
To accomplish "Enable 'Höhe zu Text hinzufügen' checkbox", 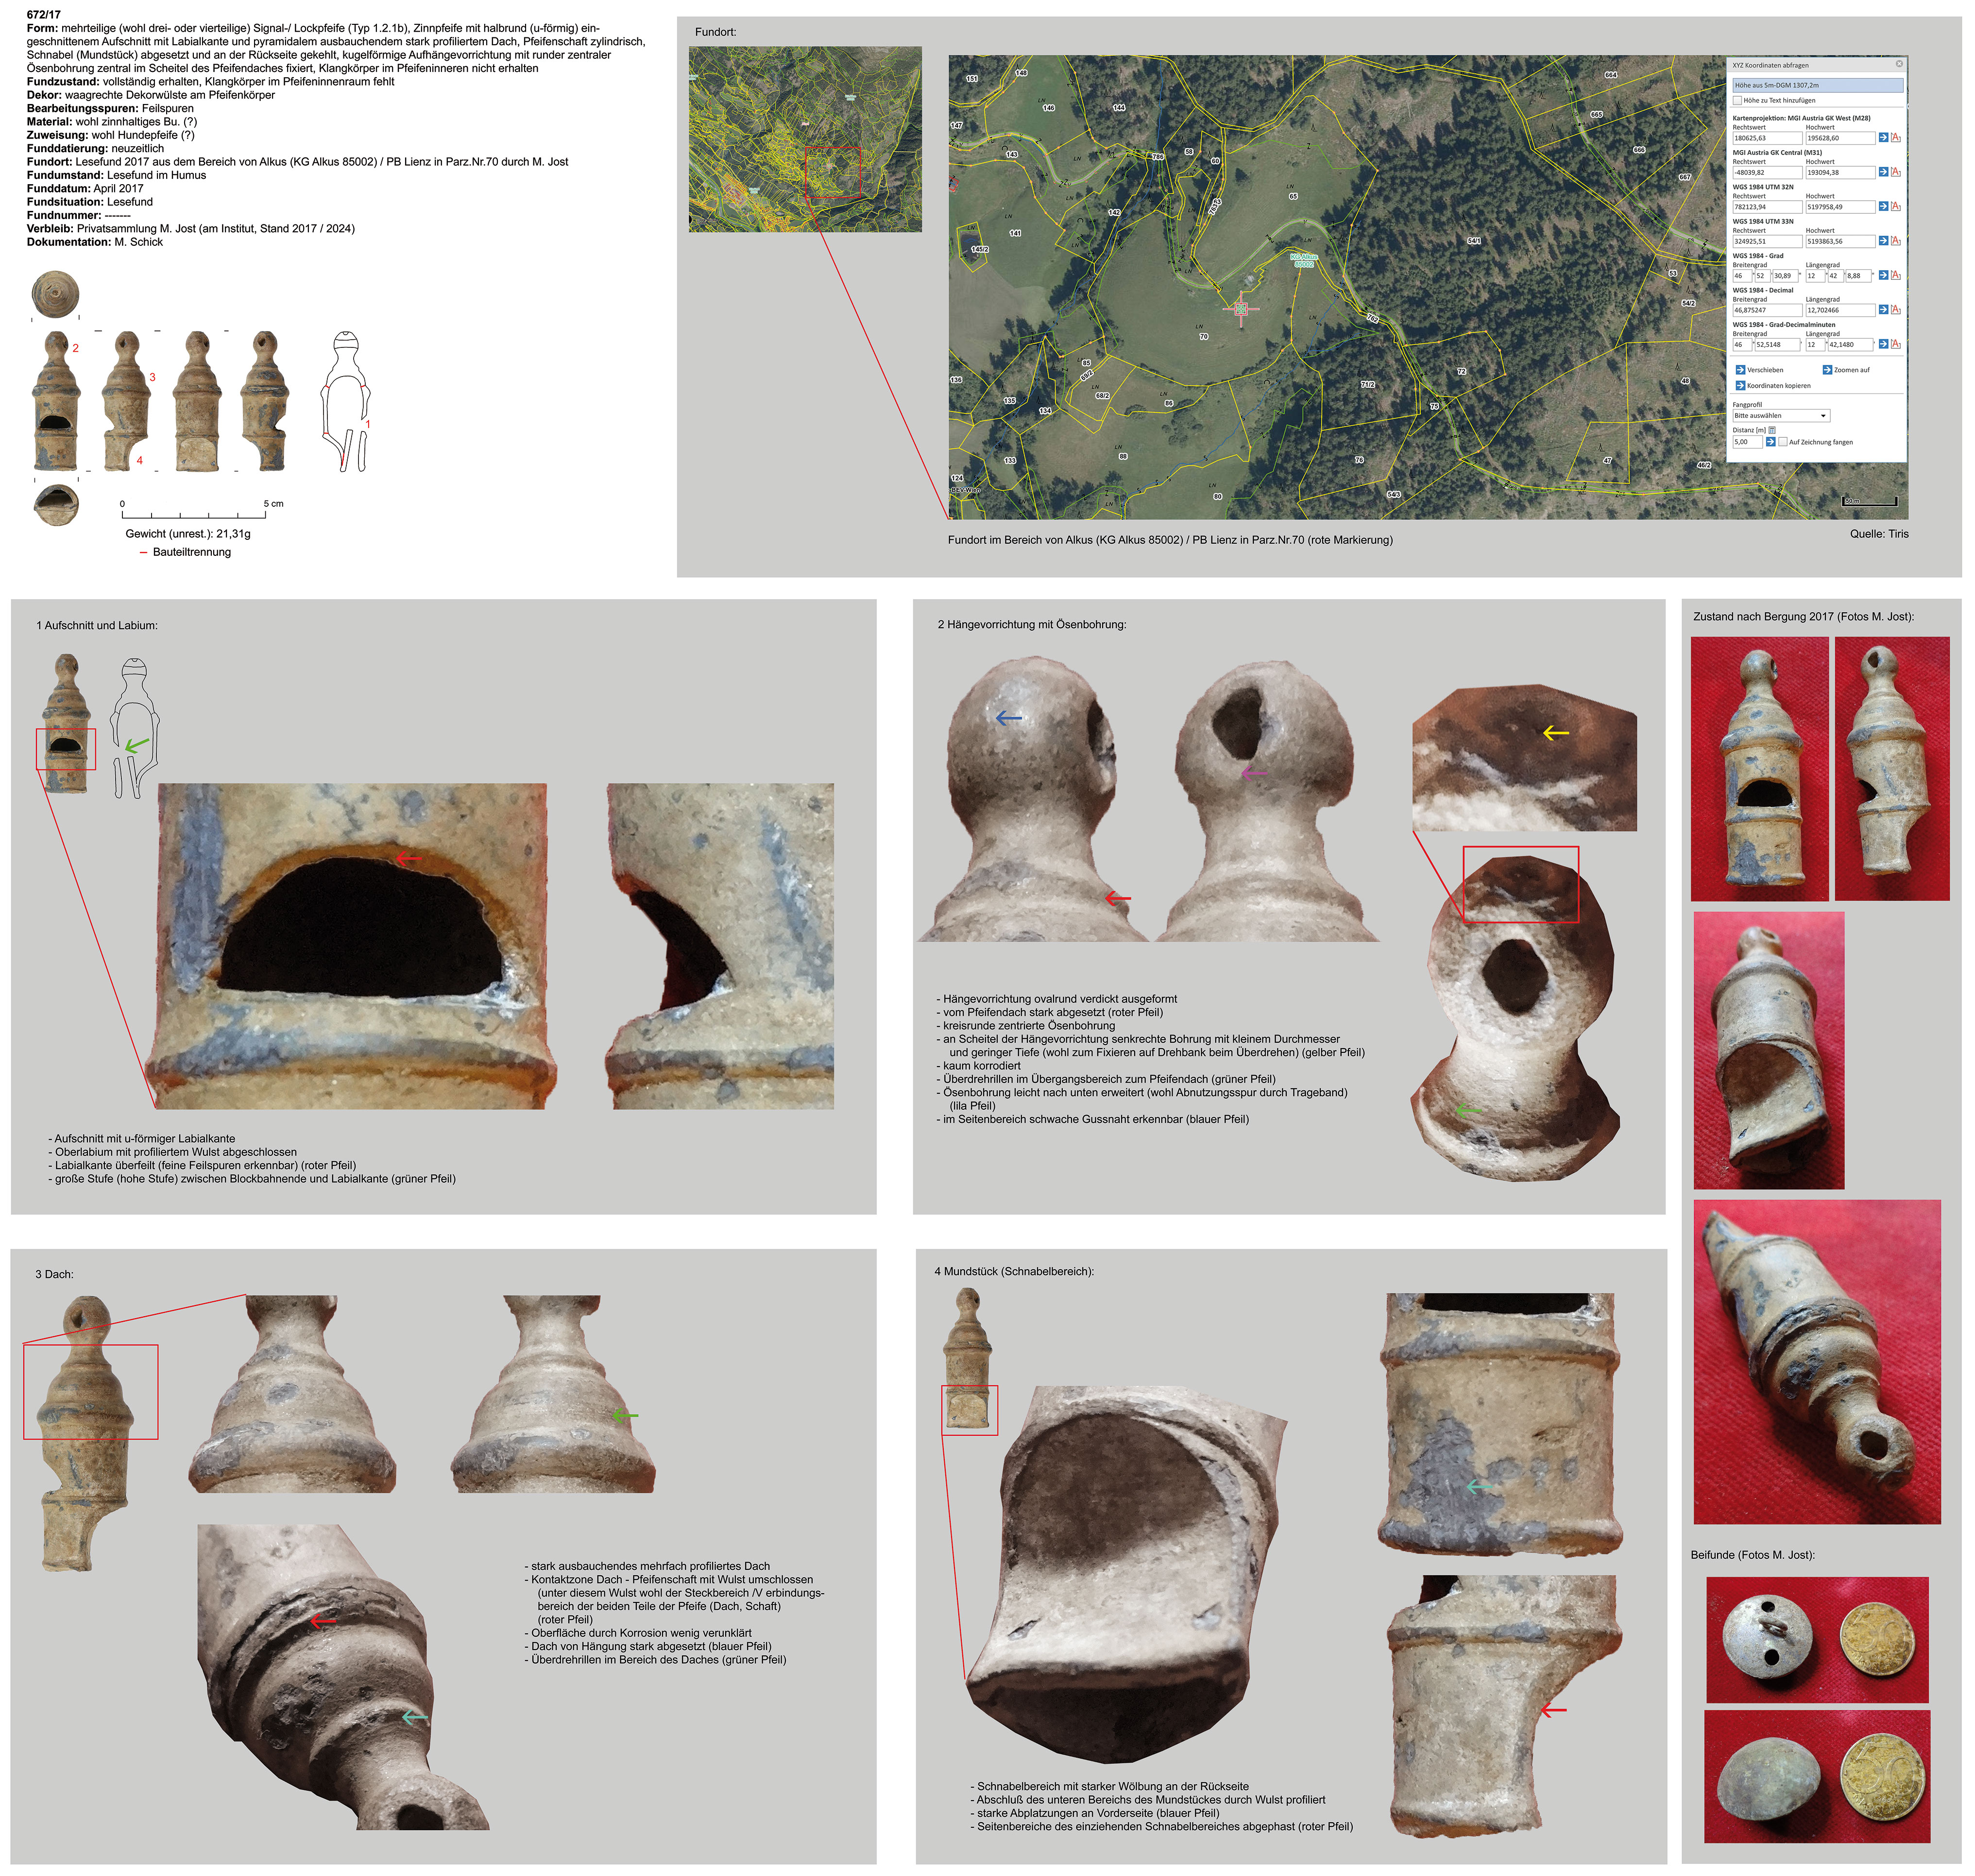I will 1737,100.
